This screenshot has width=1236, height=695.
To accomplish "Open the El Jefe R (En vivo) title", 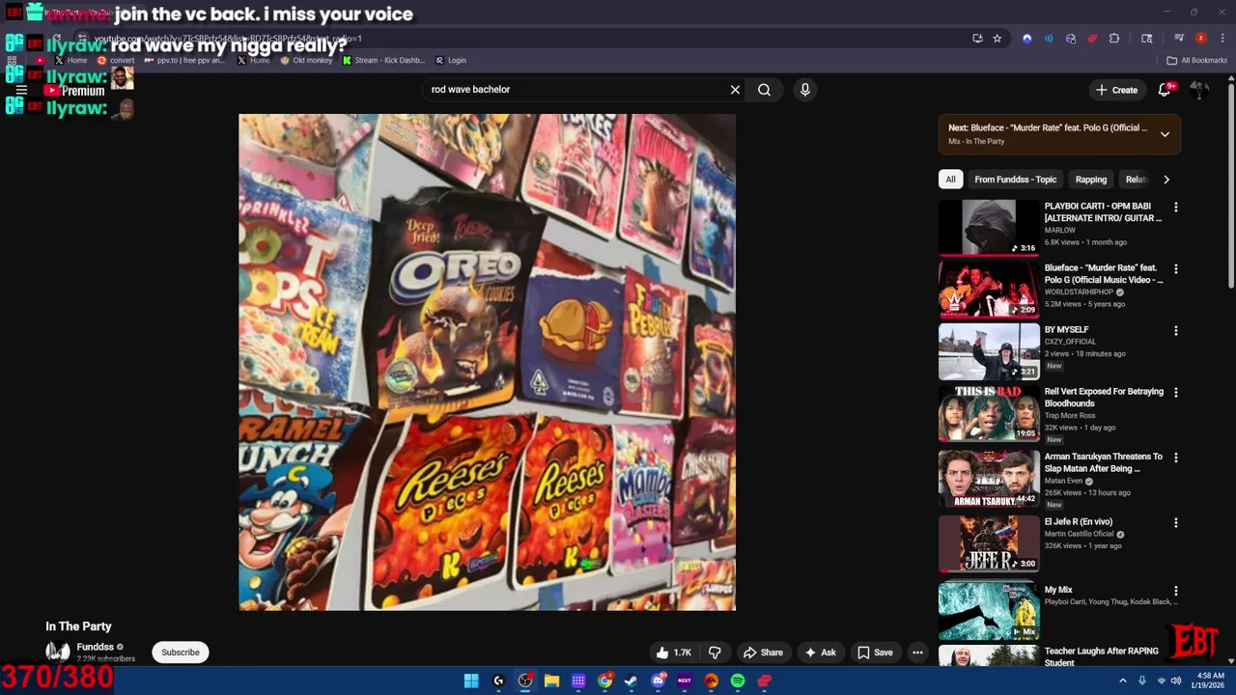I will (1079, 522).
